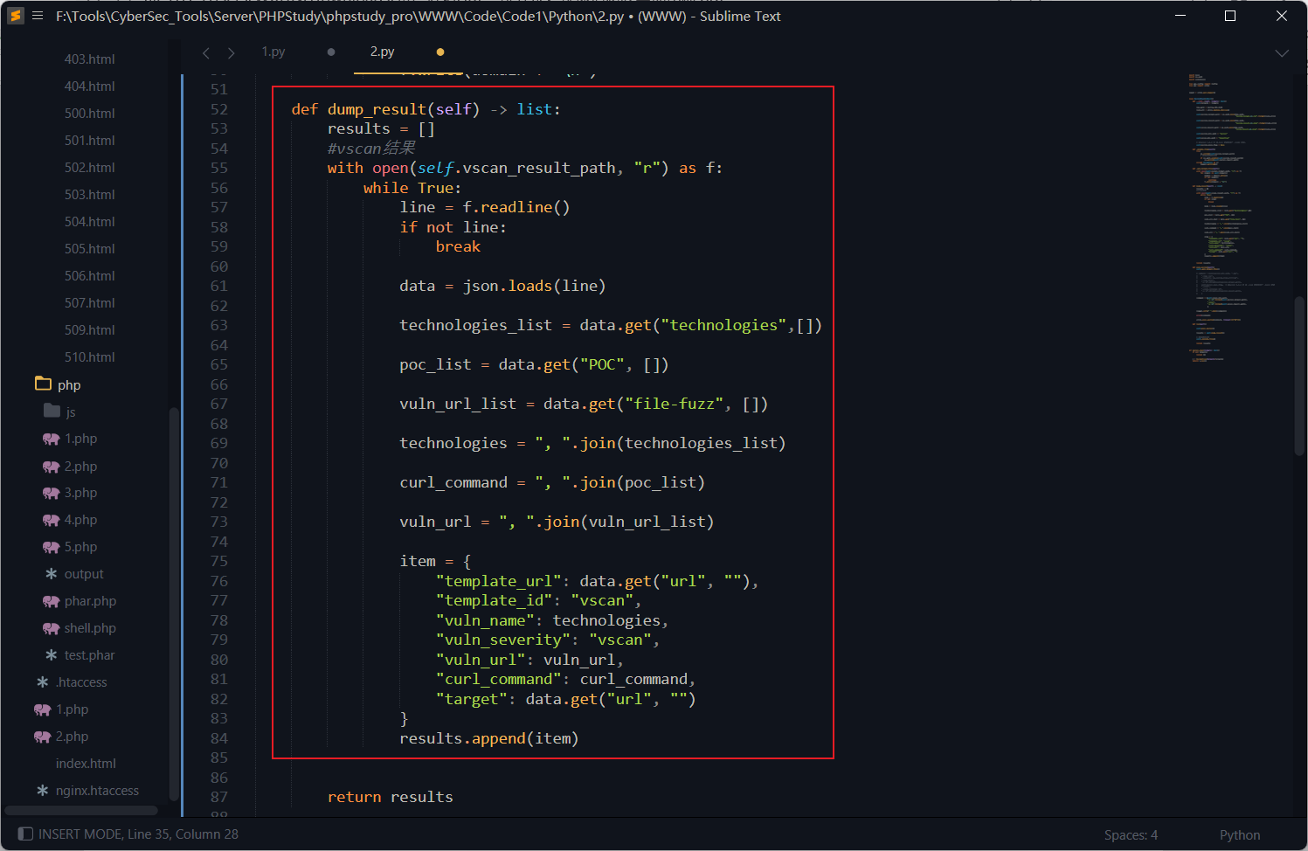Click the Sublime Text logo icon
1308x851 pixels.
pos(16,16)
